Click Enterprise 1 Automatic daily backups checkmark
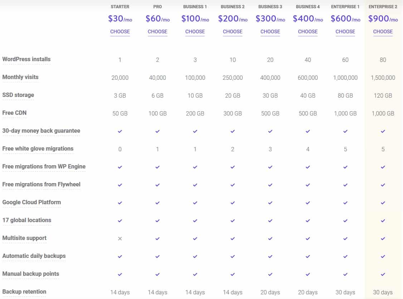This screenshot has width=403, height=299. [x=345, y=256]
